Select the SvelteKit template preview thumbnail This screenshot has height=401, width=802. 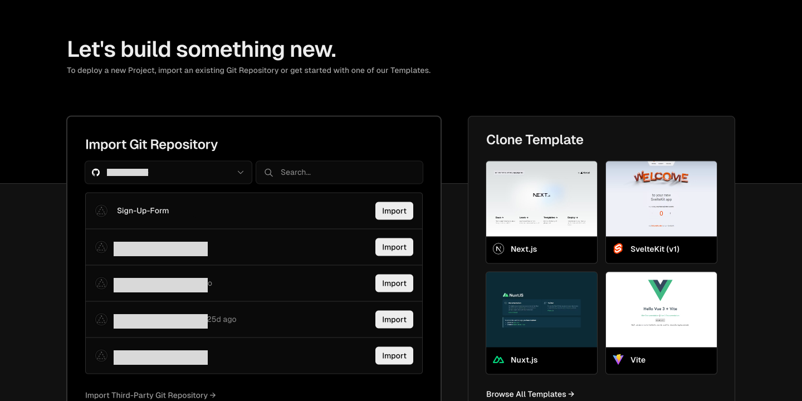coord(661,199)
